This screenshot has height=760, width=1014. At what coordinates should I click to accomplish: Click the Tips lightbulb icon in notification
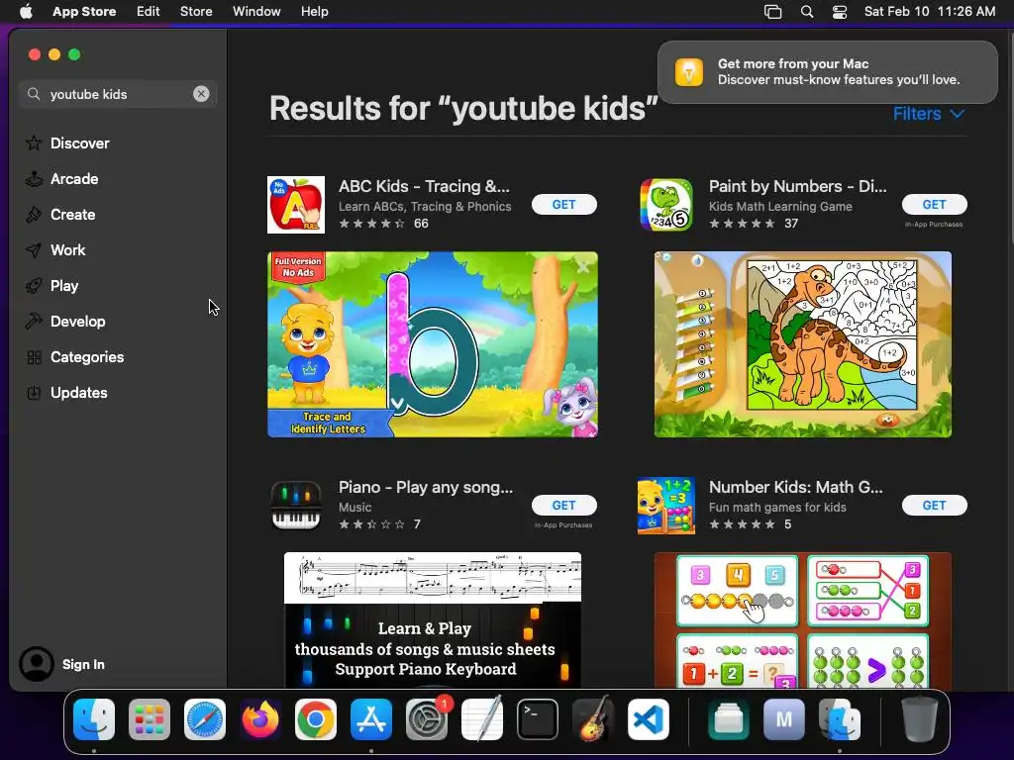pyautogui.click(x=689, y=71)
